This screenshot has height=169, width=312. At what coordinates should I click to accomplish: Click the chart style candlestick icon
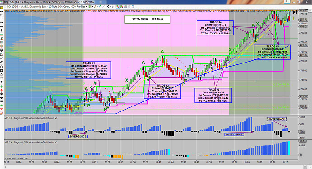click(x=90, y=7)
